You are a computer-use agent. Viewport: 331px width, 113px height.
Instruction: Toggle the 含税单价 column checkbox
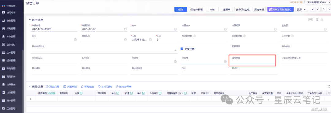pyautogui.click(x=160, y=93)
